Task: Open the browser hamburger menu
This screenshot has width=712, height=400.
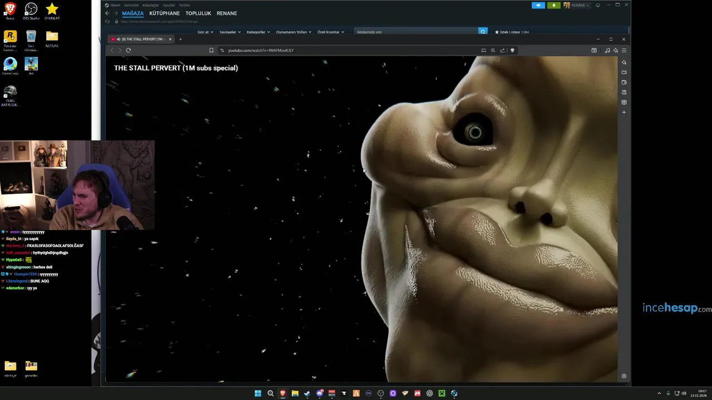Action: [624, 50]
